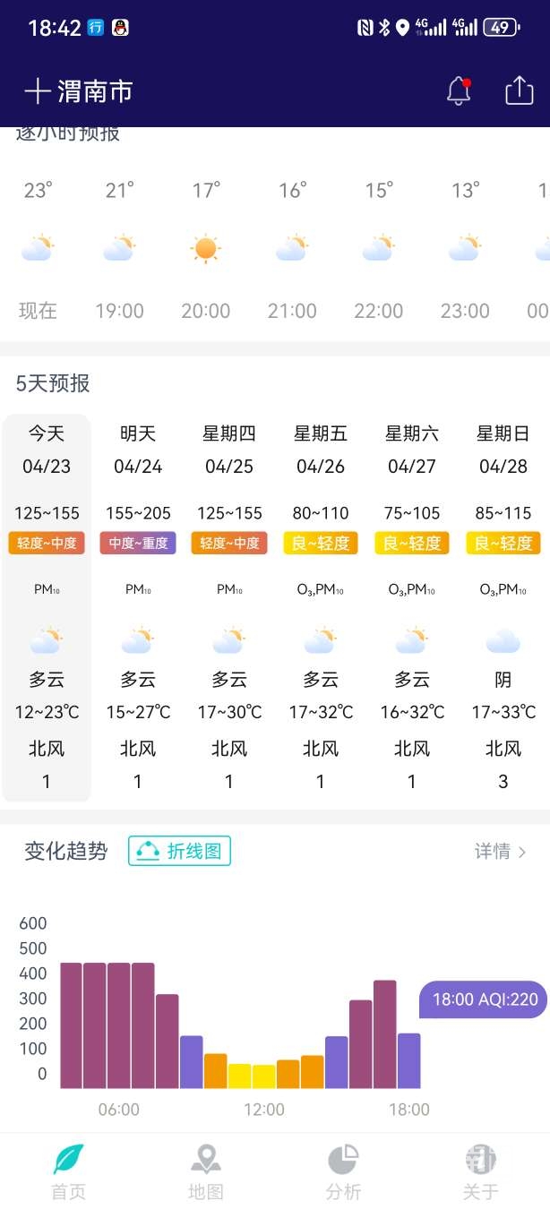Open the 首页 leaf tab
The image size is (550, 1209).
click(69, 1172)
